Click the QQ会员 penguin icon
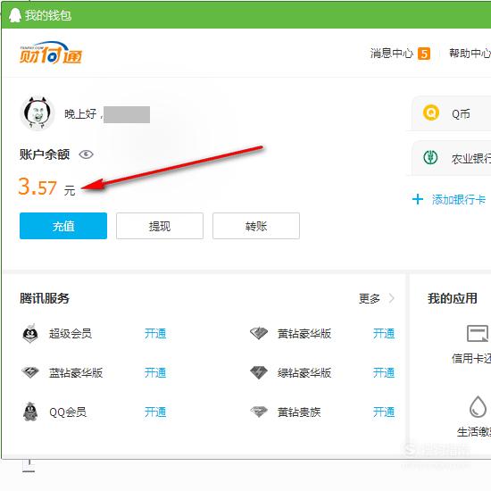Image resolution: width=491 pixels, height=491 pixels. pos(30,412)
